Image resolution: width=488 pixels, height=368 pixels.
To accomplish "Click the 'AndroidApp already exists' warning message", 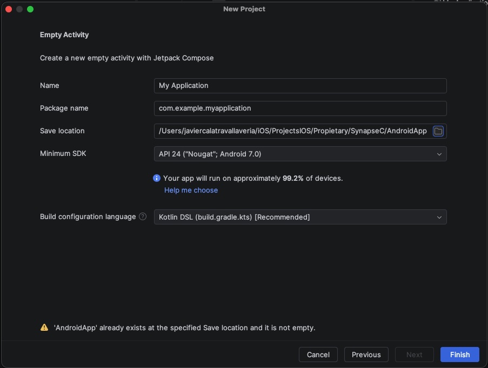I will pyautogui.click(x=185, y=328).
